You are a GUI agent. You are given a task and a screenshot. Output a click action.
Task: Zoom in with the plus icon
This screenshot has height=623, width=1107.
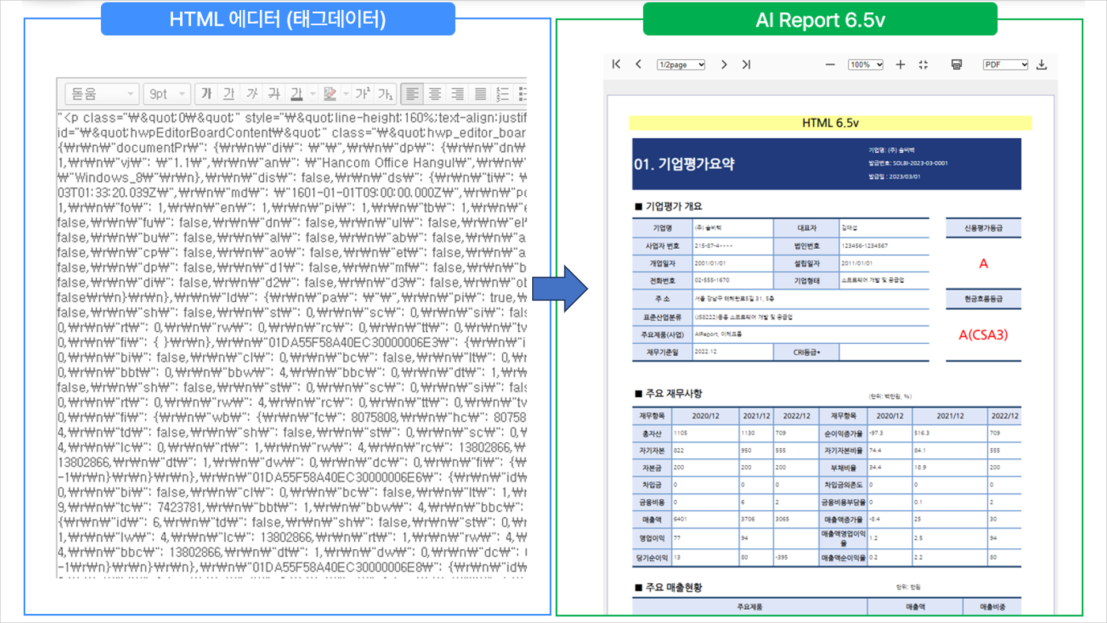900,64
